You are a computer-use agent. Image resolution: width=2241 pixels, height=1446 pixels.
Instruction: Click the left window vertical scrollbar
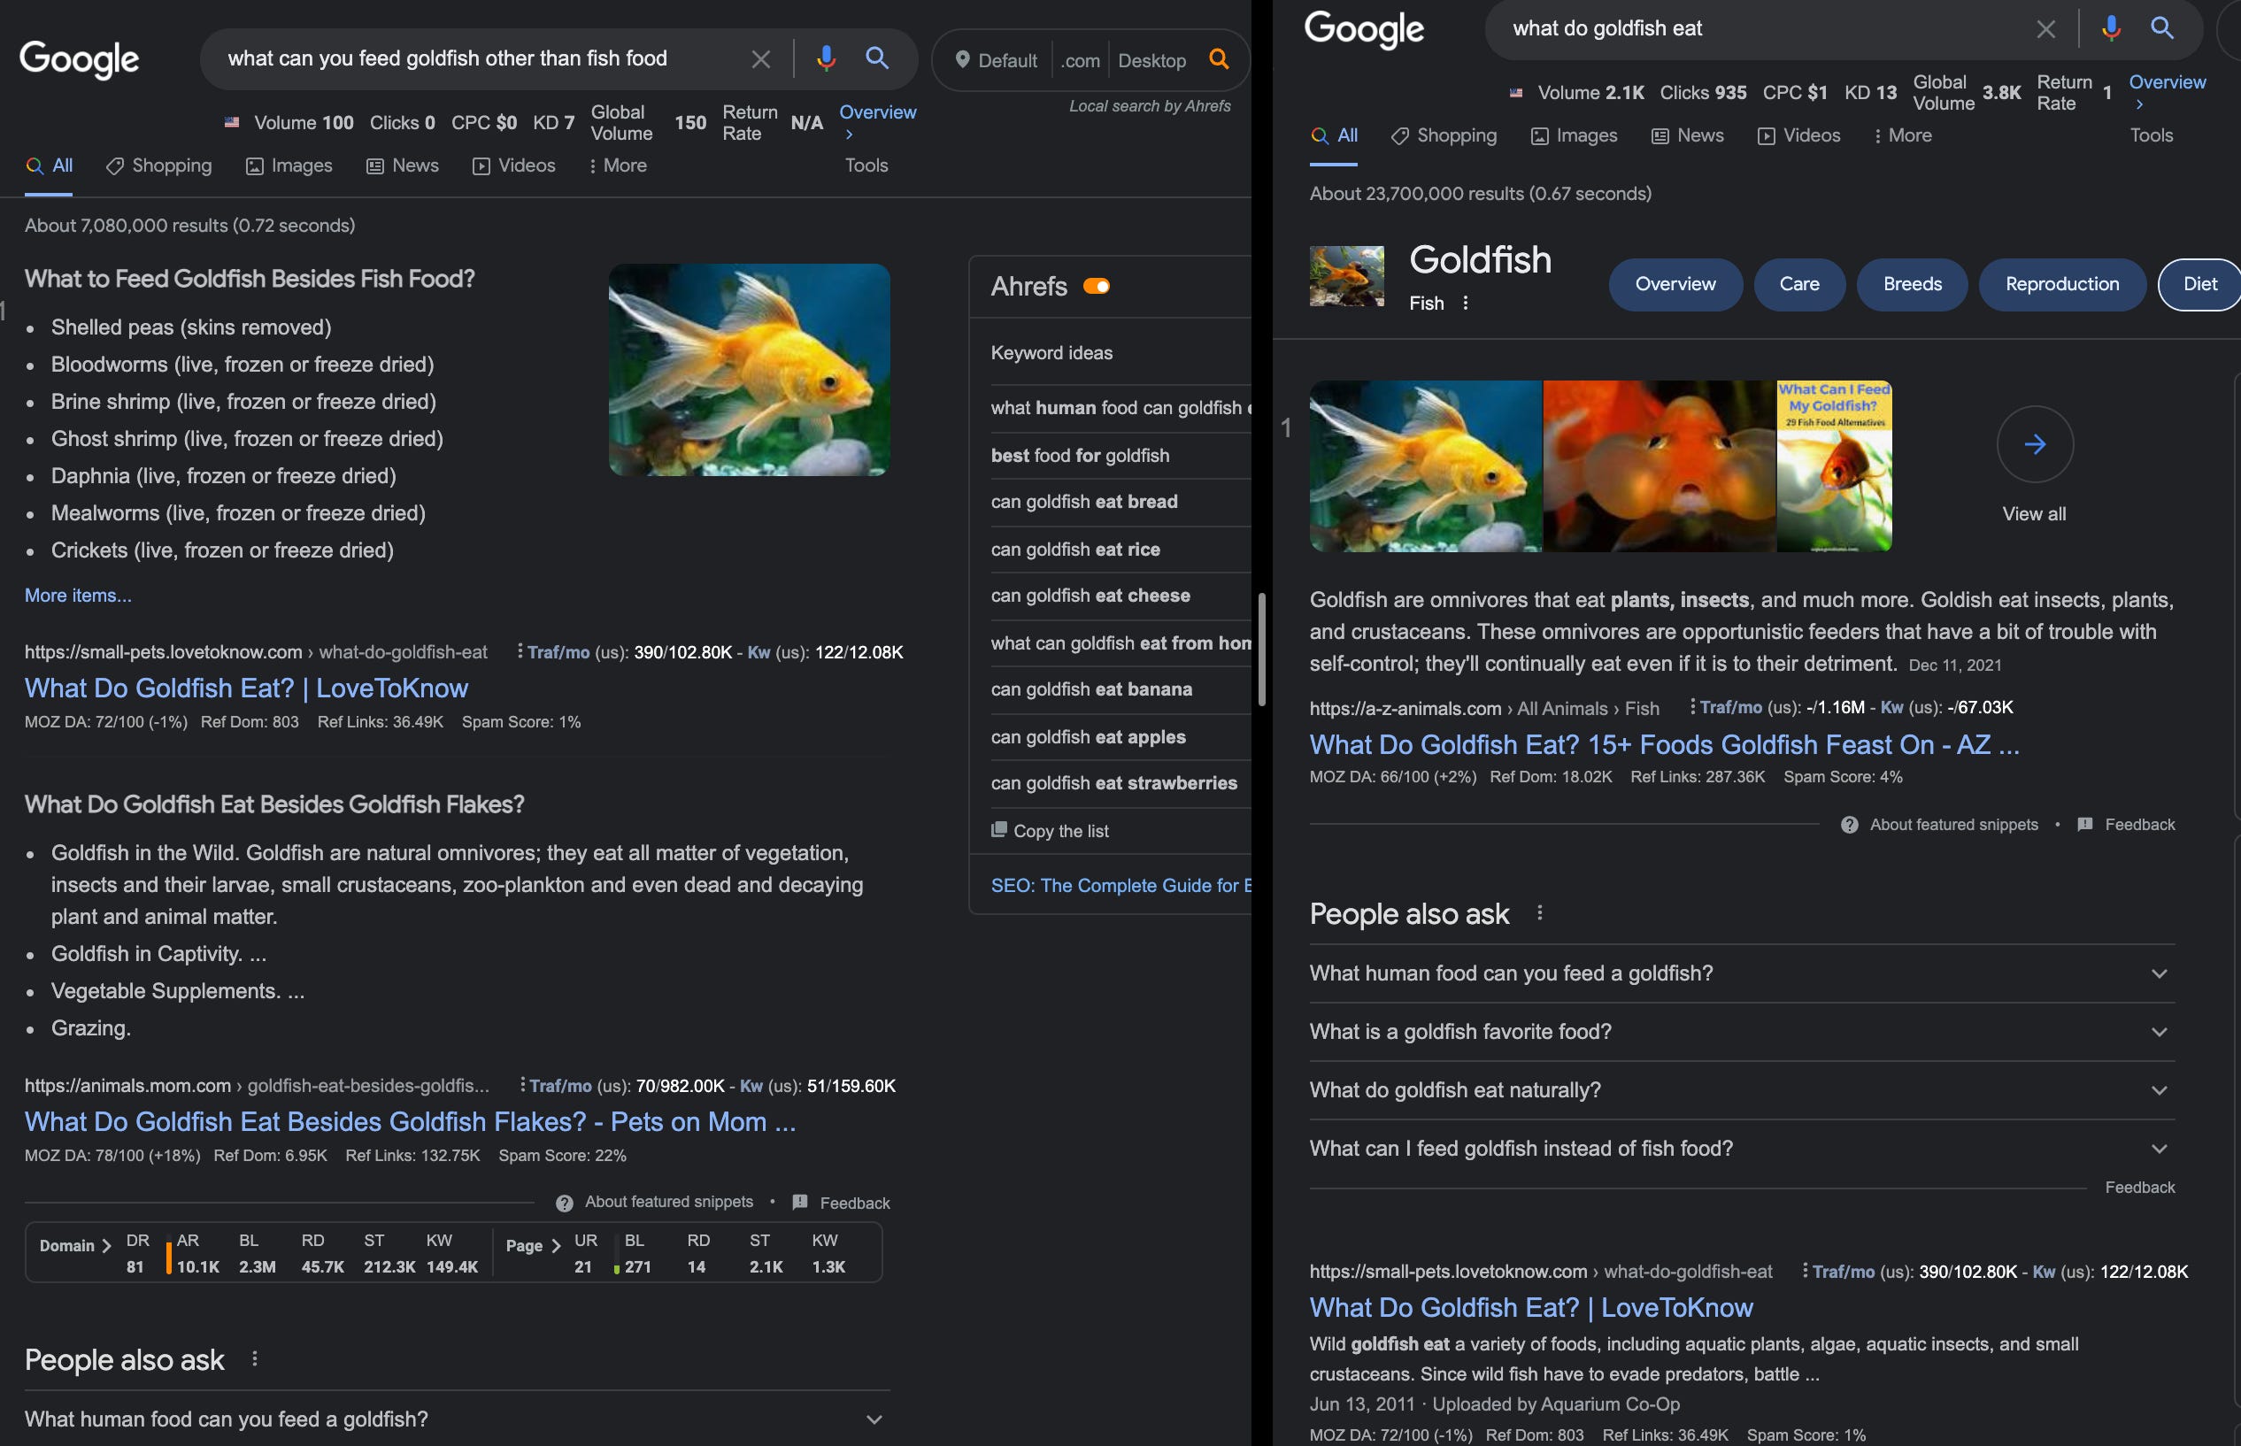1262,649
